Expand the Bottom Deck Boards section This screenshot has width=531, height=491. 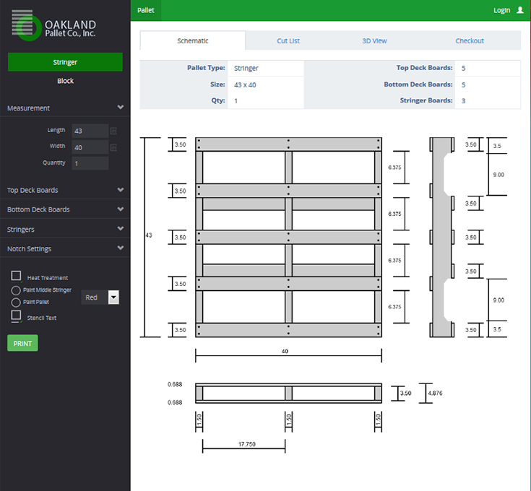65,209
